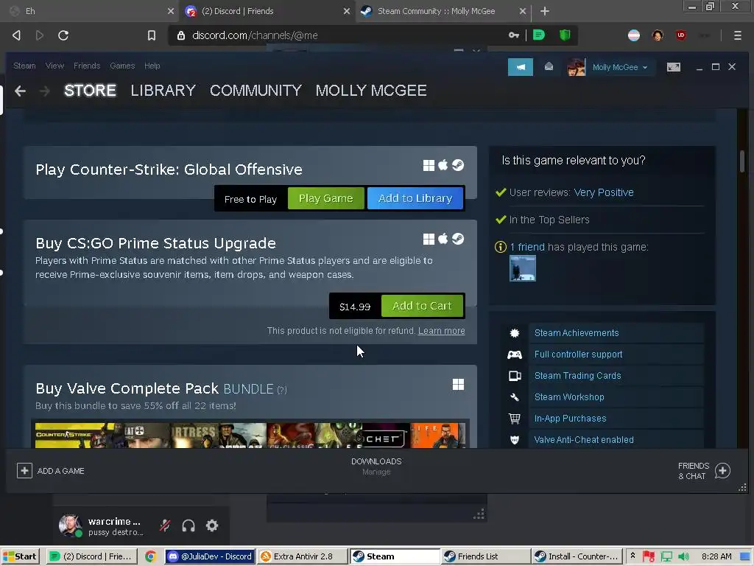Go back with Steam's back arrow
Viewport: 754px width, 566px height.
20,91
